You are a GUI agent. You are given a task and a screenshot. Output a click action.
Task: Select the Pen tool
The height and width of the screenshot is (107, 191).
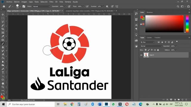[3, 69]
